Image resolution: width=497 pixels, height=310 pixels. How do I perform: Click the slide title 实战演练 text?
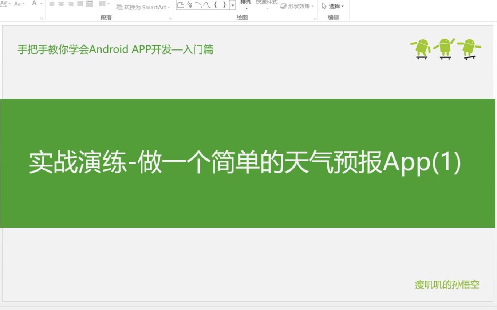245,163
